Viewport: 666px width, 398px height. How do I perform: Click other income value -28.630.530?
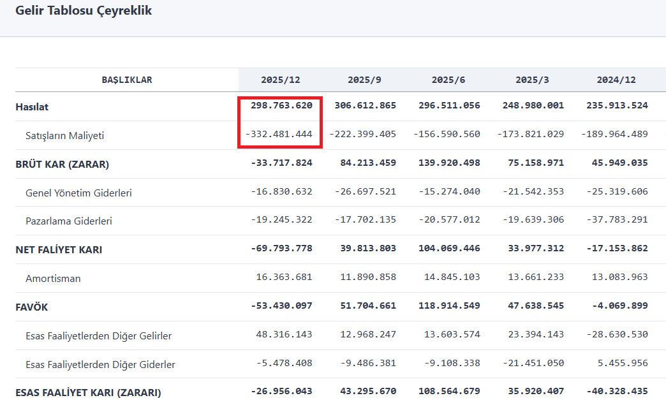click(617, 334)
